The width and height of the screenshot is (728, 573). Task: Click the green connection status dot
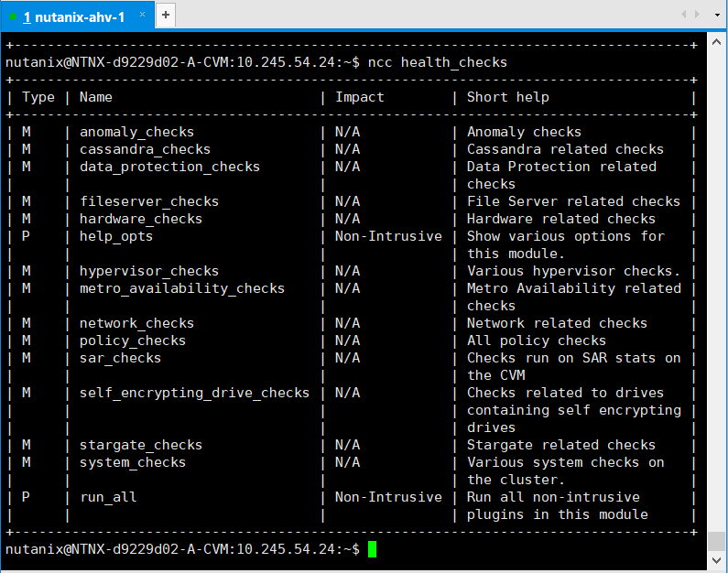[x=13, y=17]
